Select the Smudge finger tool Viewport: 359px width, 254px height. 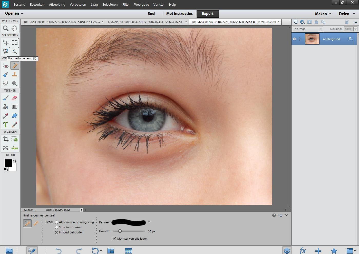click(x=6, y=84)
